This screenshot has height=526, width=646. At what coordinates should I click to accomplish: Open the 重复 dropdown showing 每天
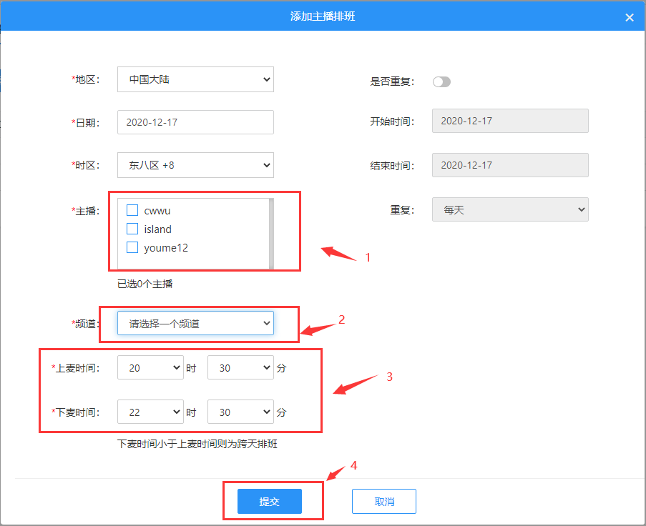coord(510,209)
